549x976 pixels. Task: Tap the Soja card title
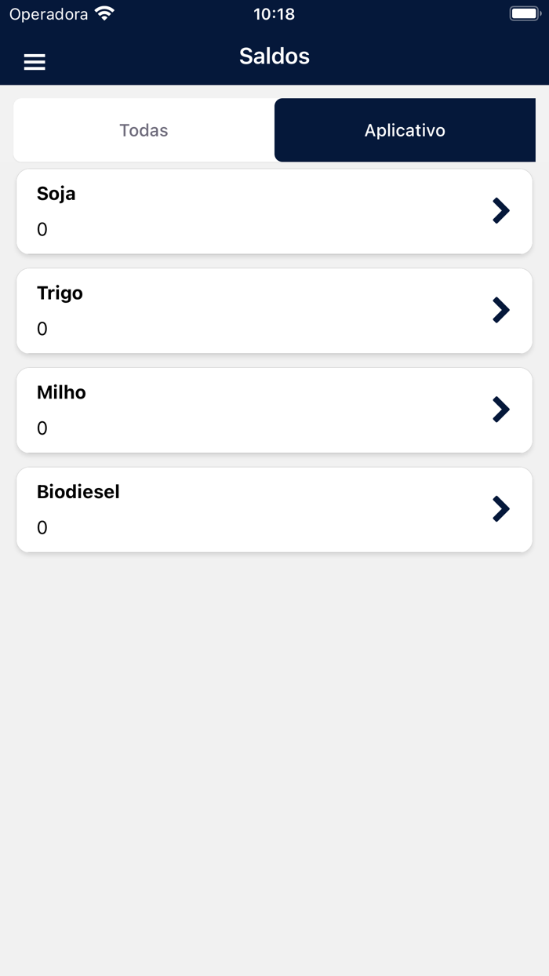tap(56, 194)
